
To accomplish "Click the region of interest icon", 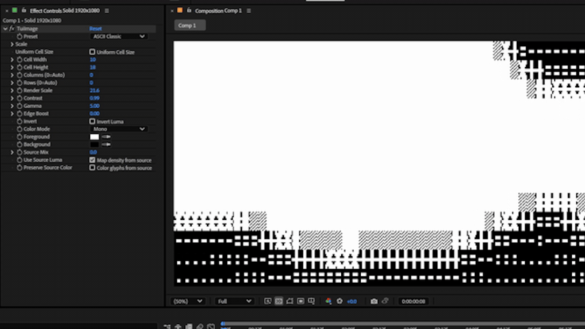I will click(301, 301).
